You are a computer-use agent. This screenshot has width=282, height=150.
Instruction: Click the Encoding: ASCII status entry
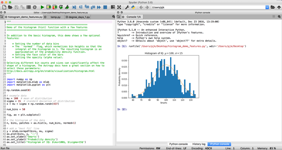tap(202, 148)
